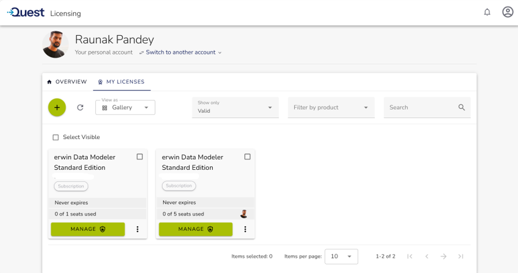Click 'Never expires' on the first card
Image resolution: width=518 pixels, height=273 pixels.
coord(72,203)
